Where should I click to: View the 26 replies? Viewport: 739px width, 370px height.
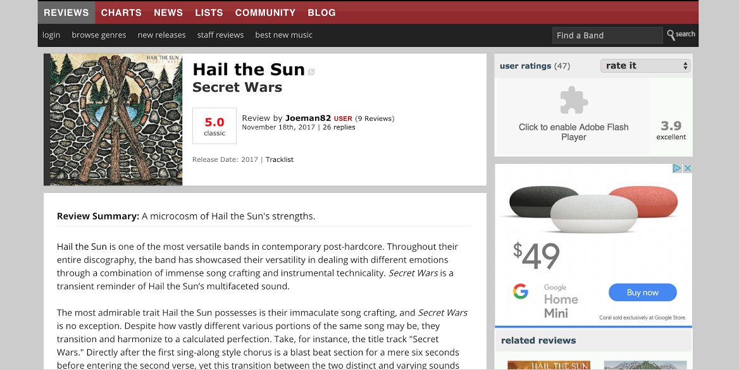tap(339, 127)
